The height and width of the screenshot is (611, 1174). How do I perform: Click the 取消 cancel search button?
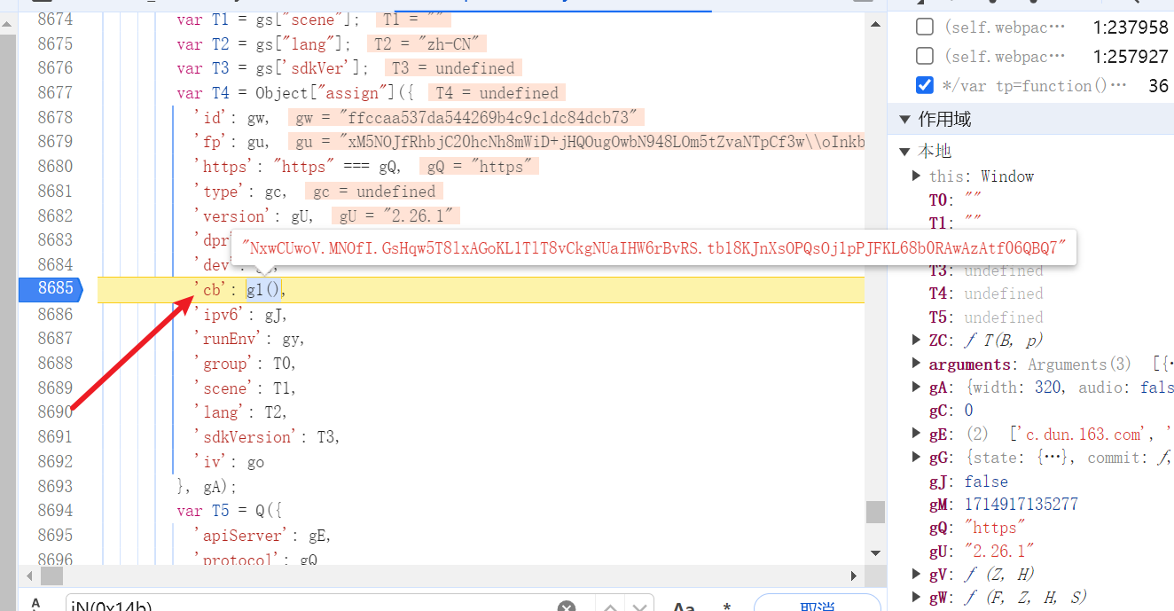[817, 605]
